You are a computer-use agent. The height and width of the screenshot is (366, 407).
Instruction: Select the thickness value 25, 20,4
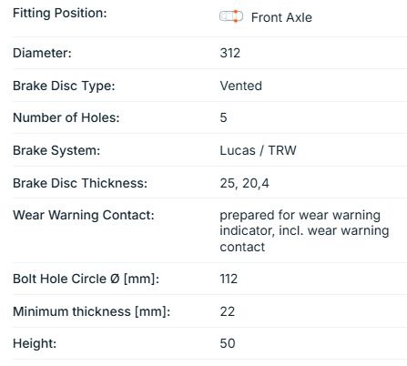244,183
